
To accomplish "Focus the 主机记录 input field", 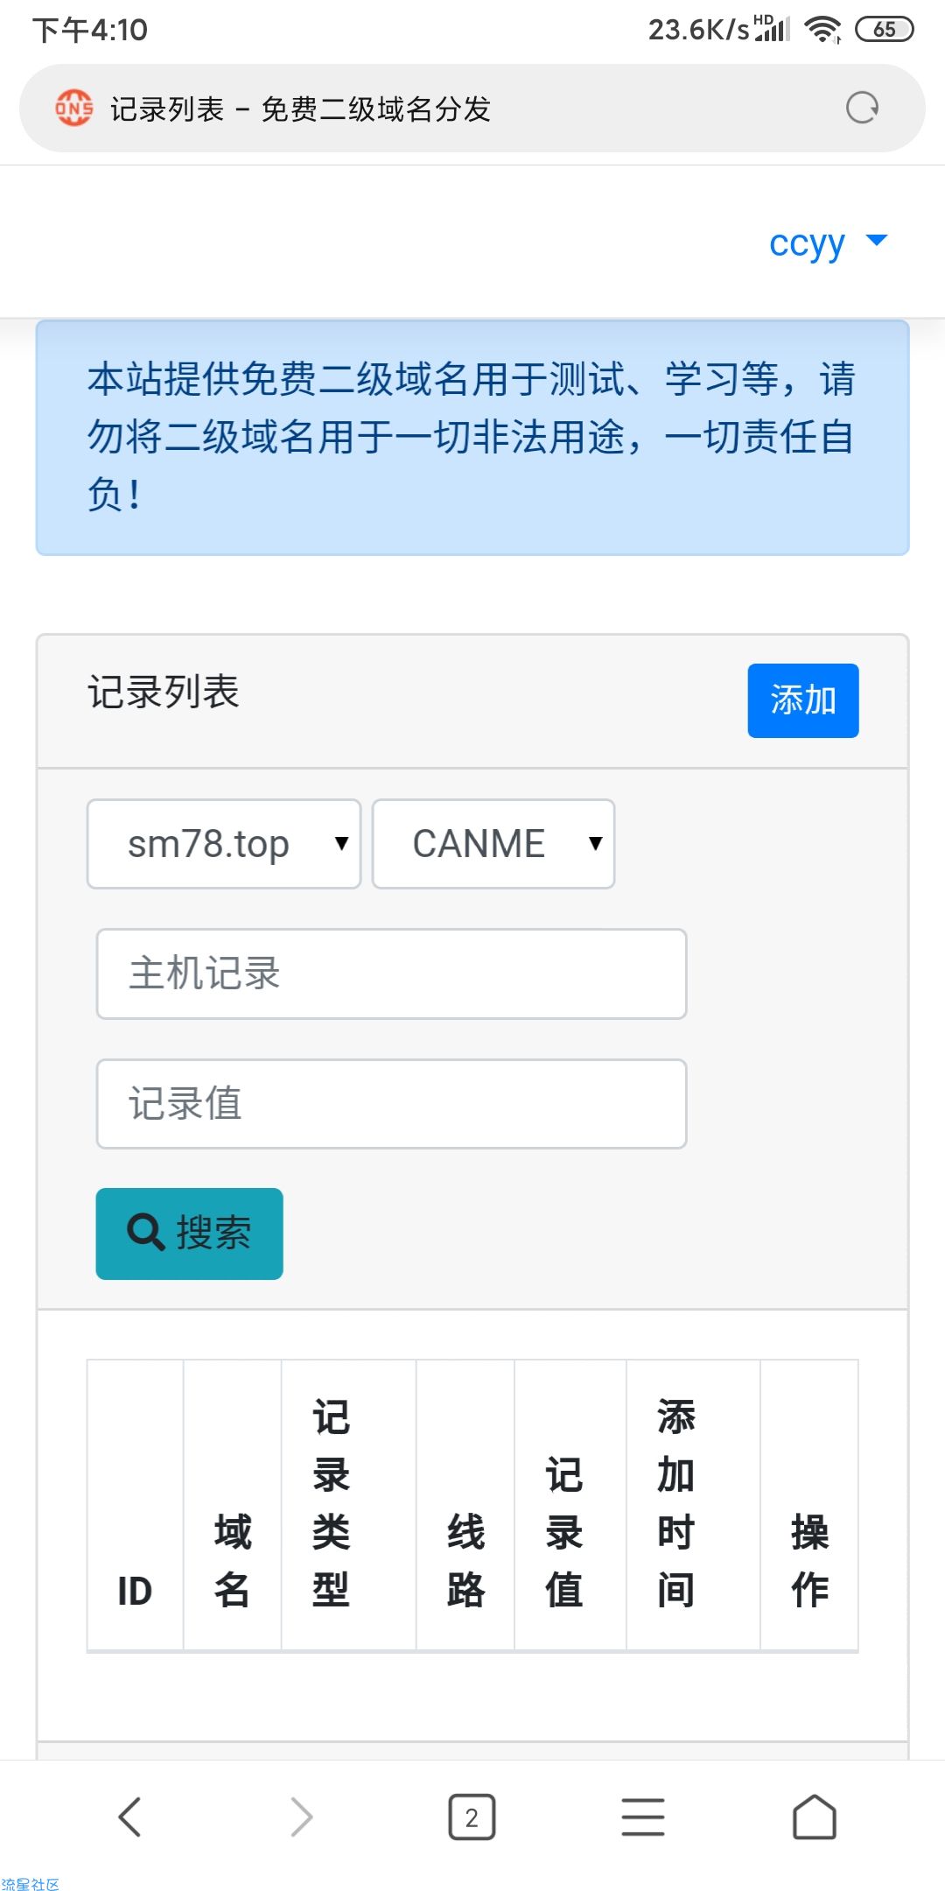I will click(x=392, y=974).
